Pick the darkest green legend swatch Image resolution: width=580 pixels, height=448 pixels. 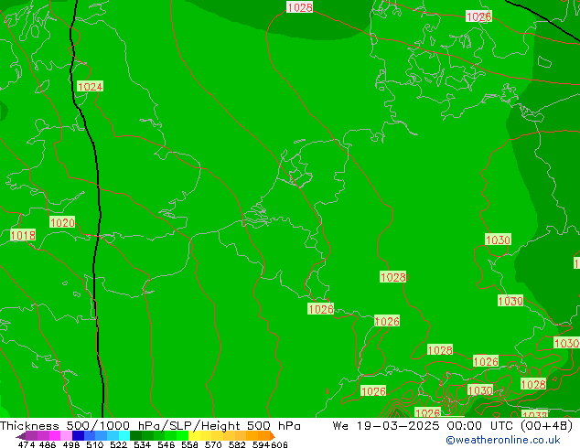point(135,435)
